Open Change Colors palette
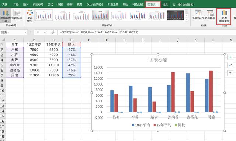The width and height of the screenshot is (236, 141). (30, 16)
